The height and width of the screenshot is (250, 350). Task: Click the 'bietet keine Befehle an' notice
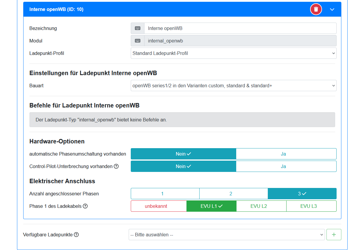[x=182, y=120]
